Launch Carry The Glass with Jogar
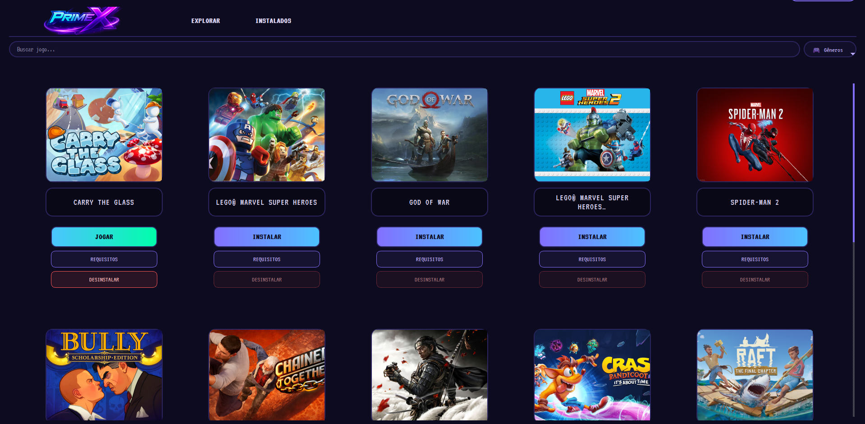 [104, 237]
